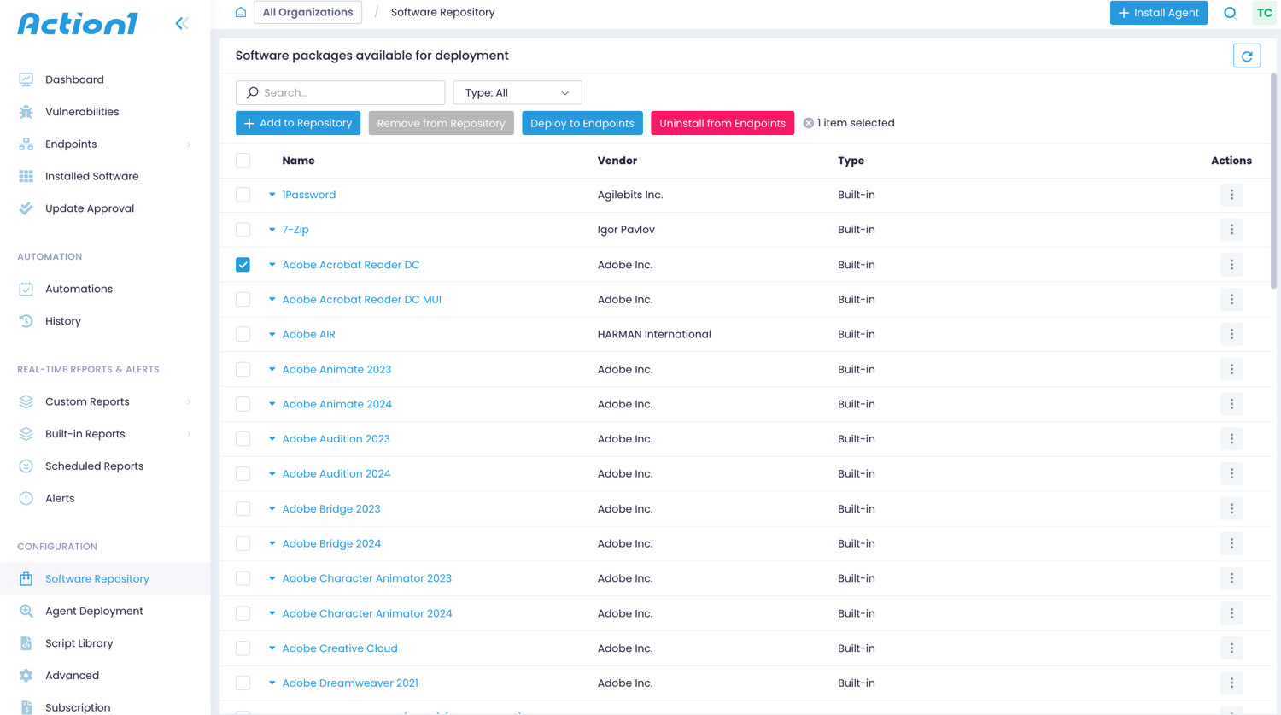1281x715 pixels.
Task: Expand the Custom Reports sidebar chevron
Action: 189,401
